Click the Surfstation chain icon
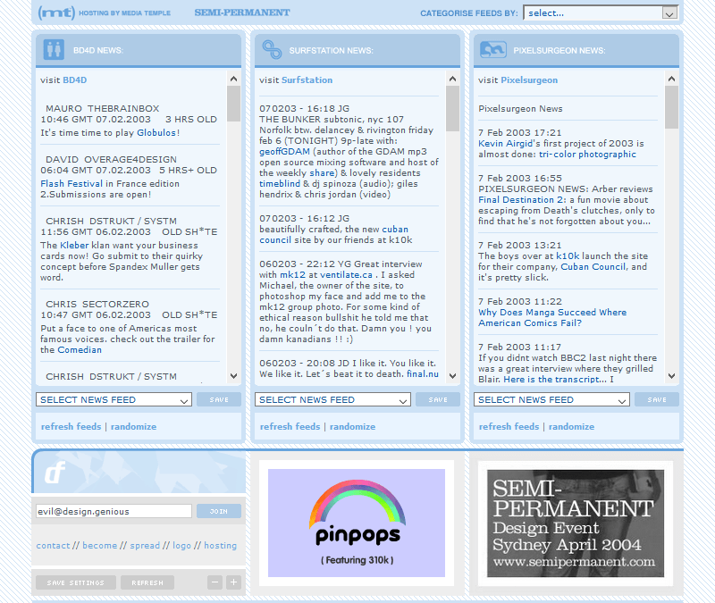715x603 pixels. point(272,50)
